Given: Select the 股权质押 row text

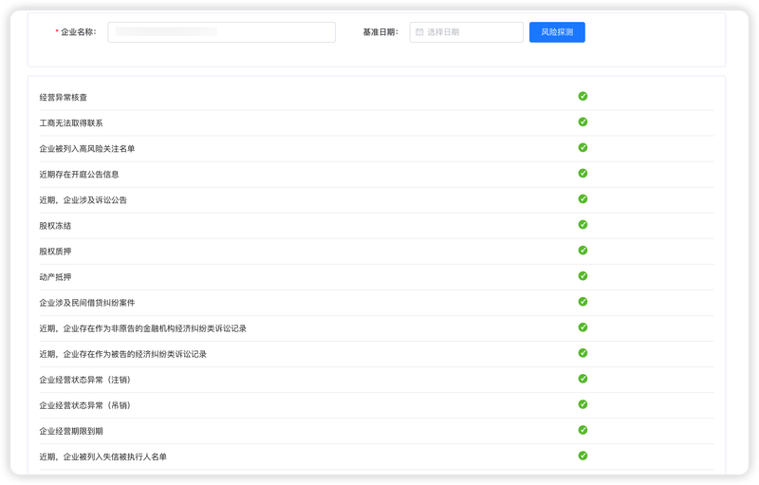Looking at the screenshot, I should pyautogui.click(x=55, y=252).
